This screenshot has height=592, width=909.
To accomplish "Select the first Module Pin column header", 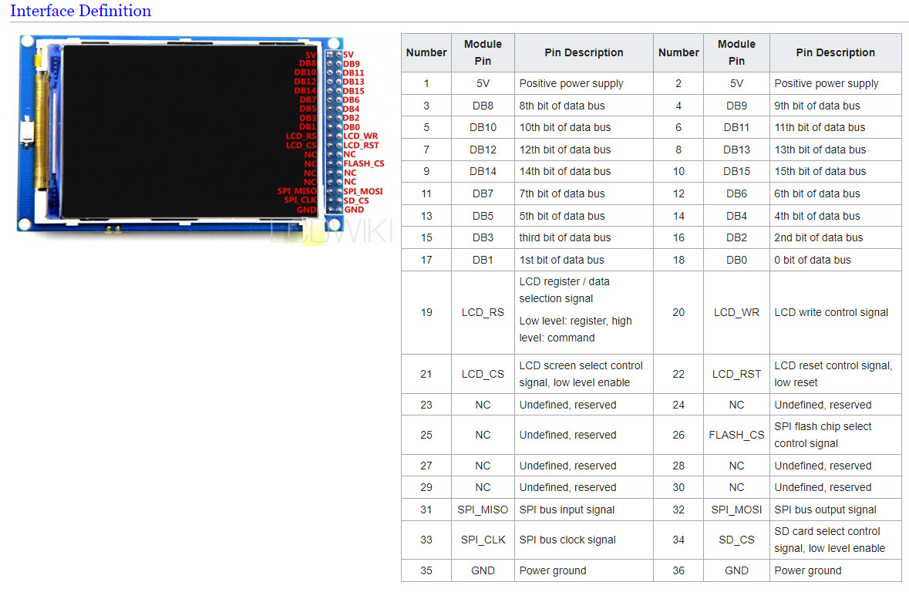I will pyautogui.click(x=483, y=52).
